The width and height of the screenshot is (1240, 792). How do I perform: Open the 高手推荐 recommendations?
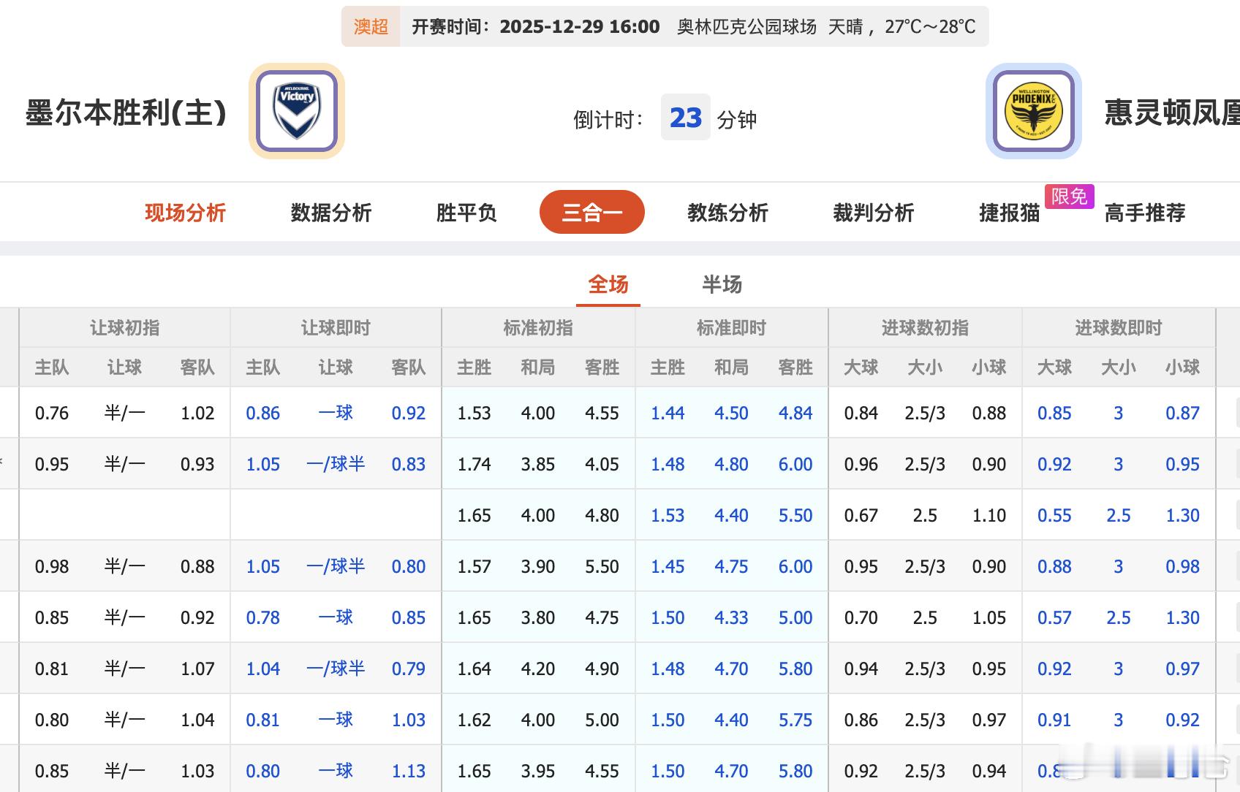1145,213
